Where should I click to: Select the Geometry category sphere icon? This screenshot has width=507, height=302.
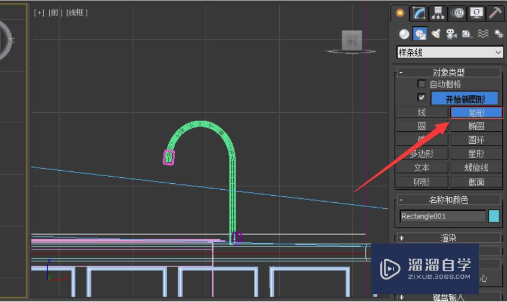(404, 34)
